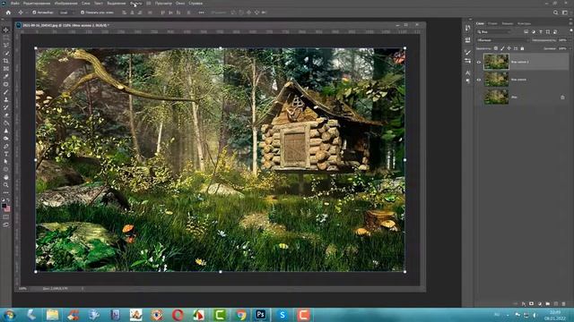
Task: Click the three-dot more options in options bar
Action: pyautogui.click(x=201, y=13)
